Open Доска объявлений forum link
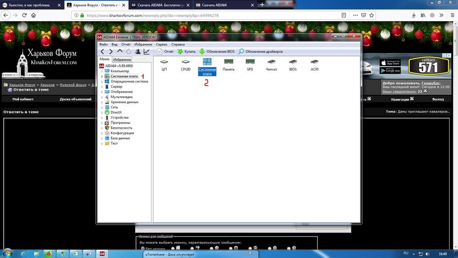 click(76, 99)
